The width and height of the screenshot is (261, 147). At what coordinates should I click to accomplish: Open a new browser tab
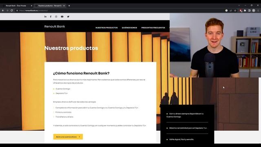click(69, 6)
